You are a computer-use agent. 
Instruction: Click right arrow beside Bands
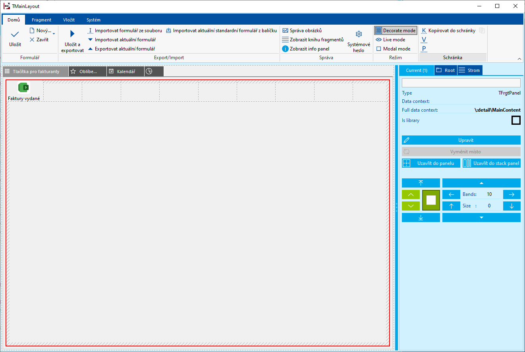point(512,195)
